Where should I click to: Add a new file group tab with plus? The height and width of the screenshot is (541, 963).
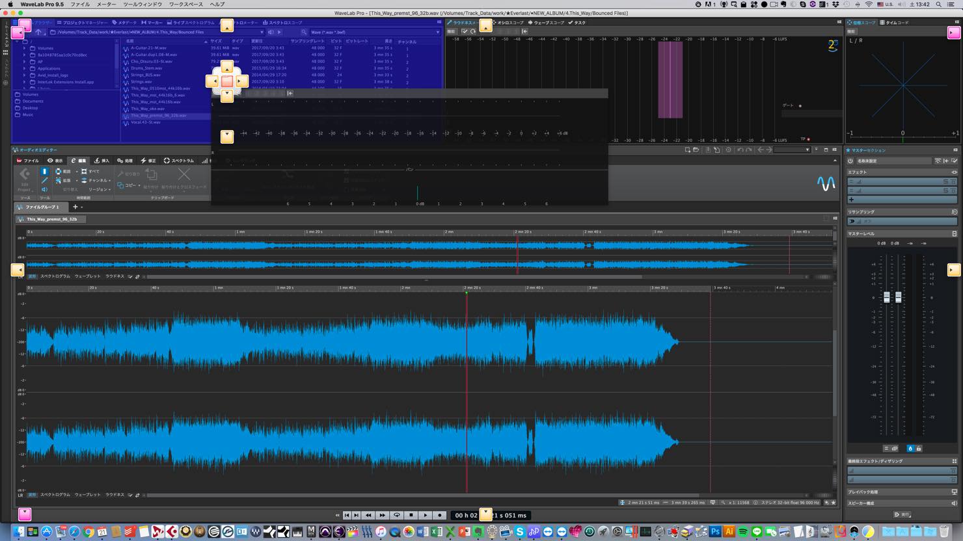pos(75,207)
